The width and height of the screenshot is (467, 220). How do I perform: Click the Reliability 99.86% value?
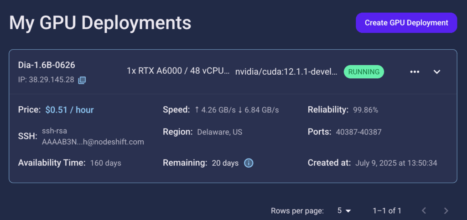365,110
